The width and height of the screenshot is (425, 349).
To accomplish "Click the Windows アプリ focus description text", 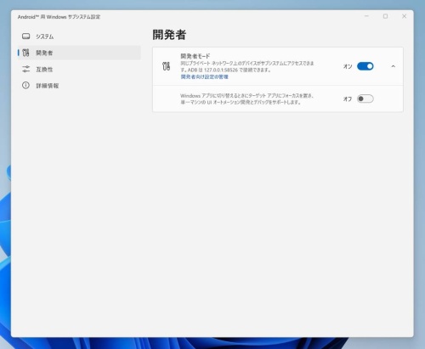I will pos(246,99).
